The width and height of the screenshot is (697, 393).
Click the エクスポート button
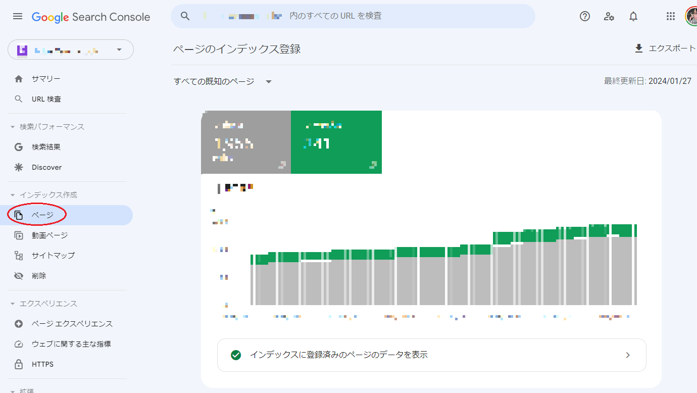pyautogui.click(x=665, y=47)
